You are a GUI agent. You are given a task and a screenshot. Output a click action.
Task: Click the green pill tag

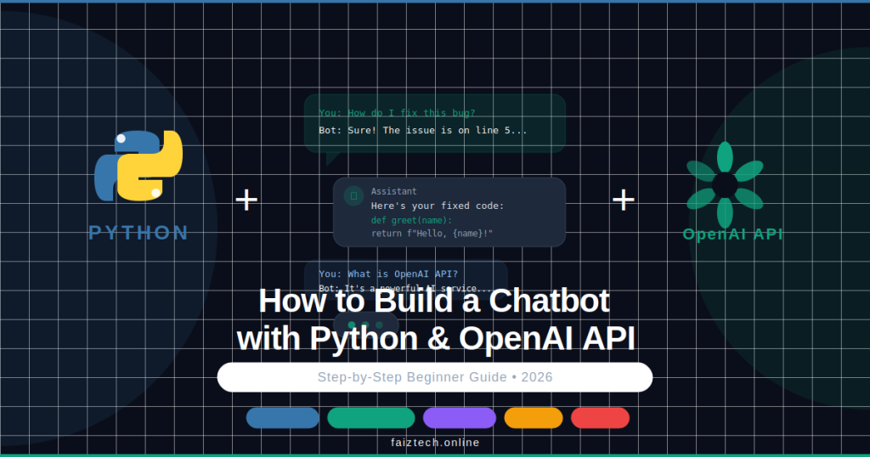click(371, 418)
